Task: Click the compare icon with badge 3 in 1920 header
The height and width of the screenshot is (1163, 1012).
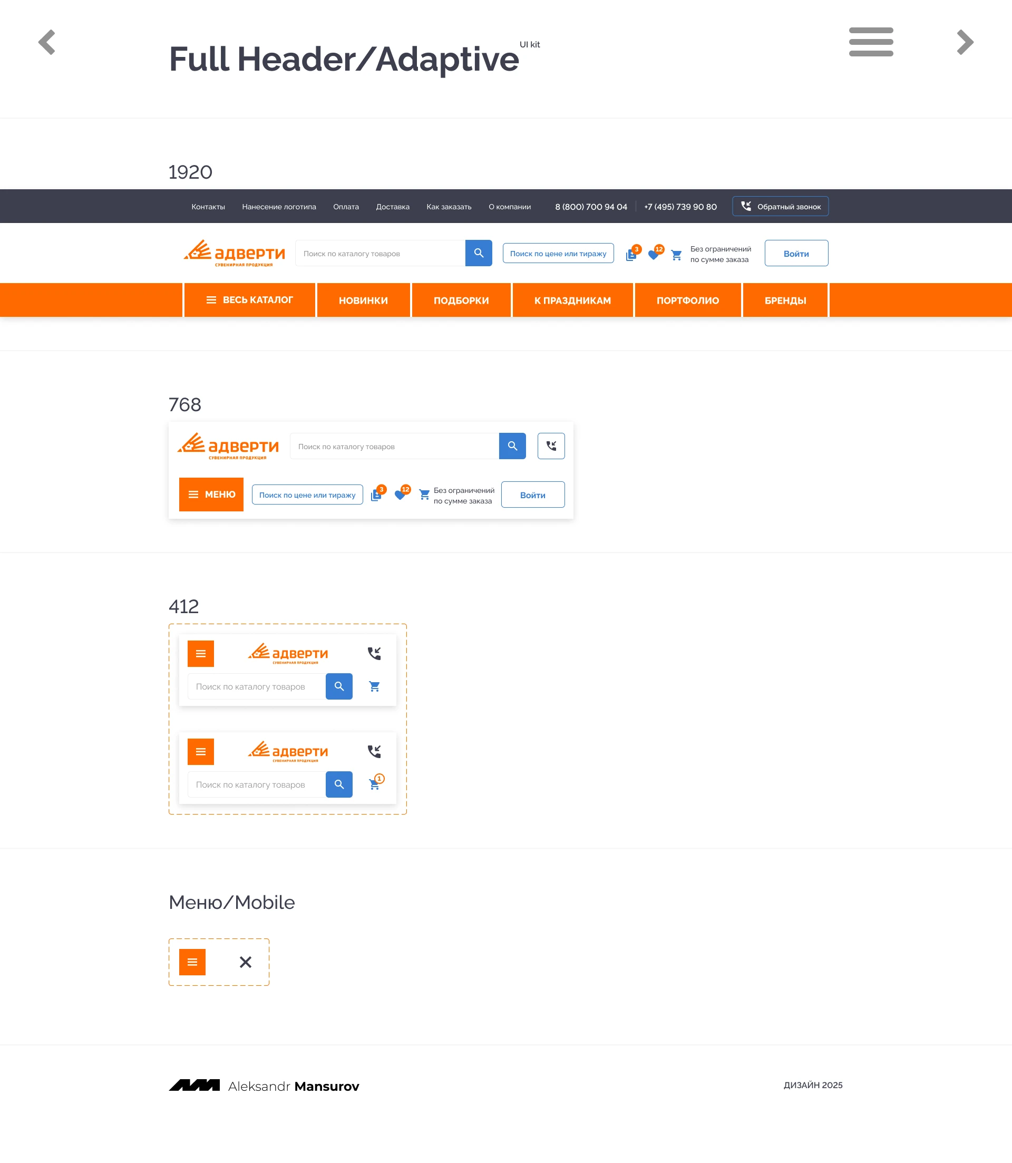Action: (x=631, y=255)
